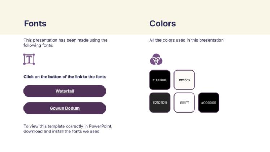Image resolution: width=270 pixels, height=152 pixels.
Task: Select the 'download and install the fonts' line
Action: coord(61,131)
